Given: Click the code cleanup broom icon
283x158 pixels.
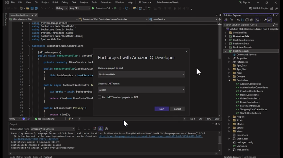Looking at the screenshot, I should 70,119.
